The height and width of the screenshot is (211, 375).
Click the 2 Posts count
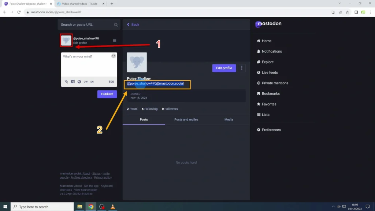click(132, 109)
